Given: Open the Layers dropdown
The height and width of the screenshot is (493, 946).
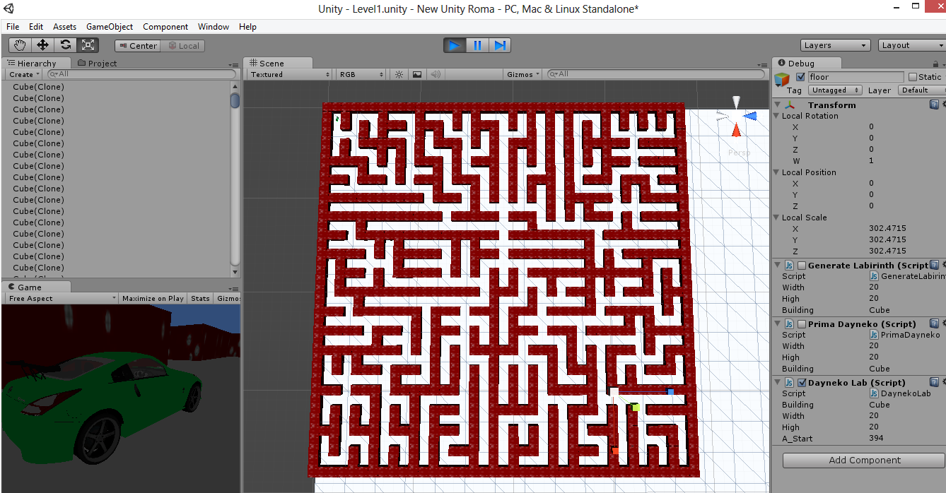Looking at the screenshot, I should coord(835,45).
